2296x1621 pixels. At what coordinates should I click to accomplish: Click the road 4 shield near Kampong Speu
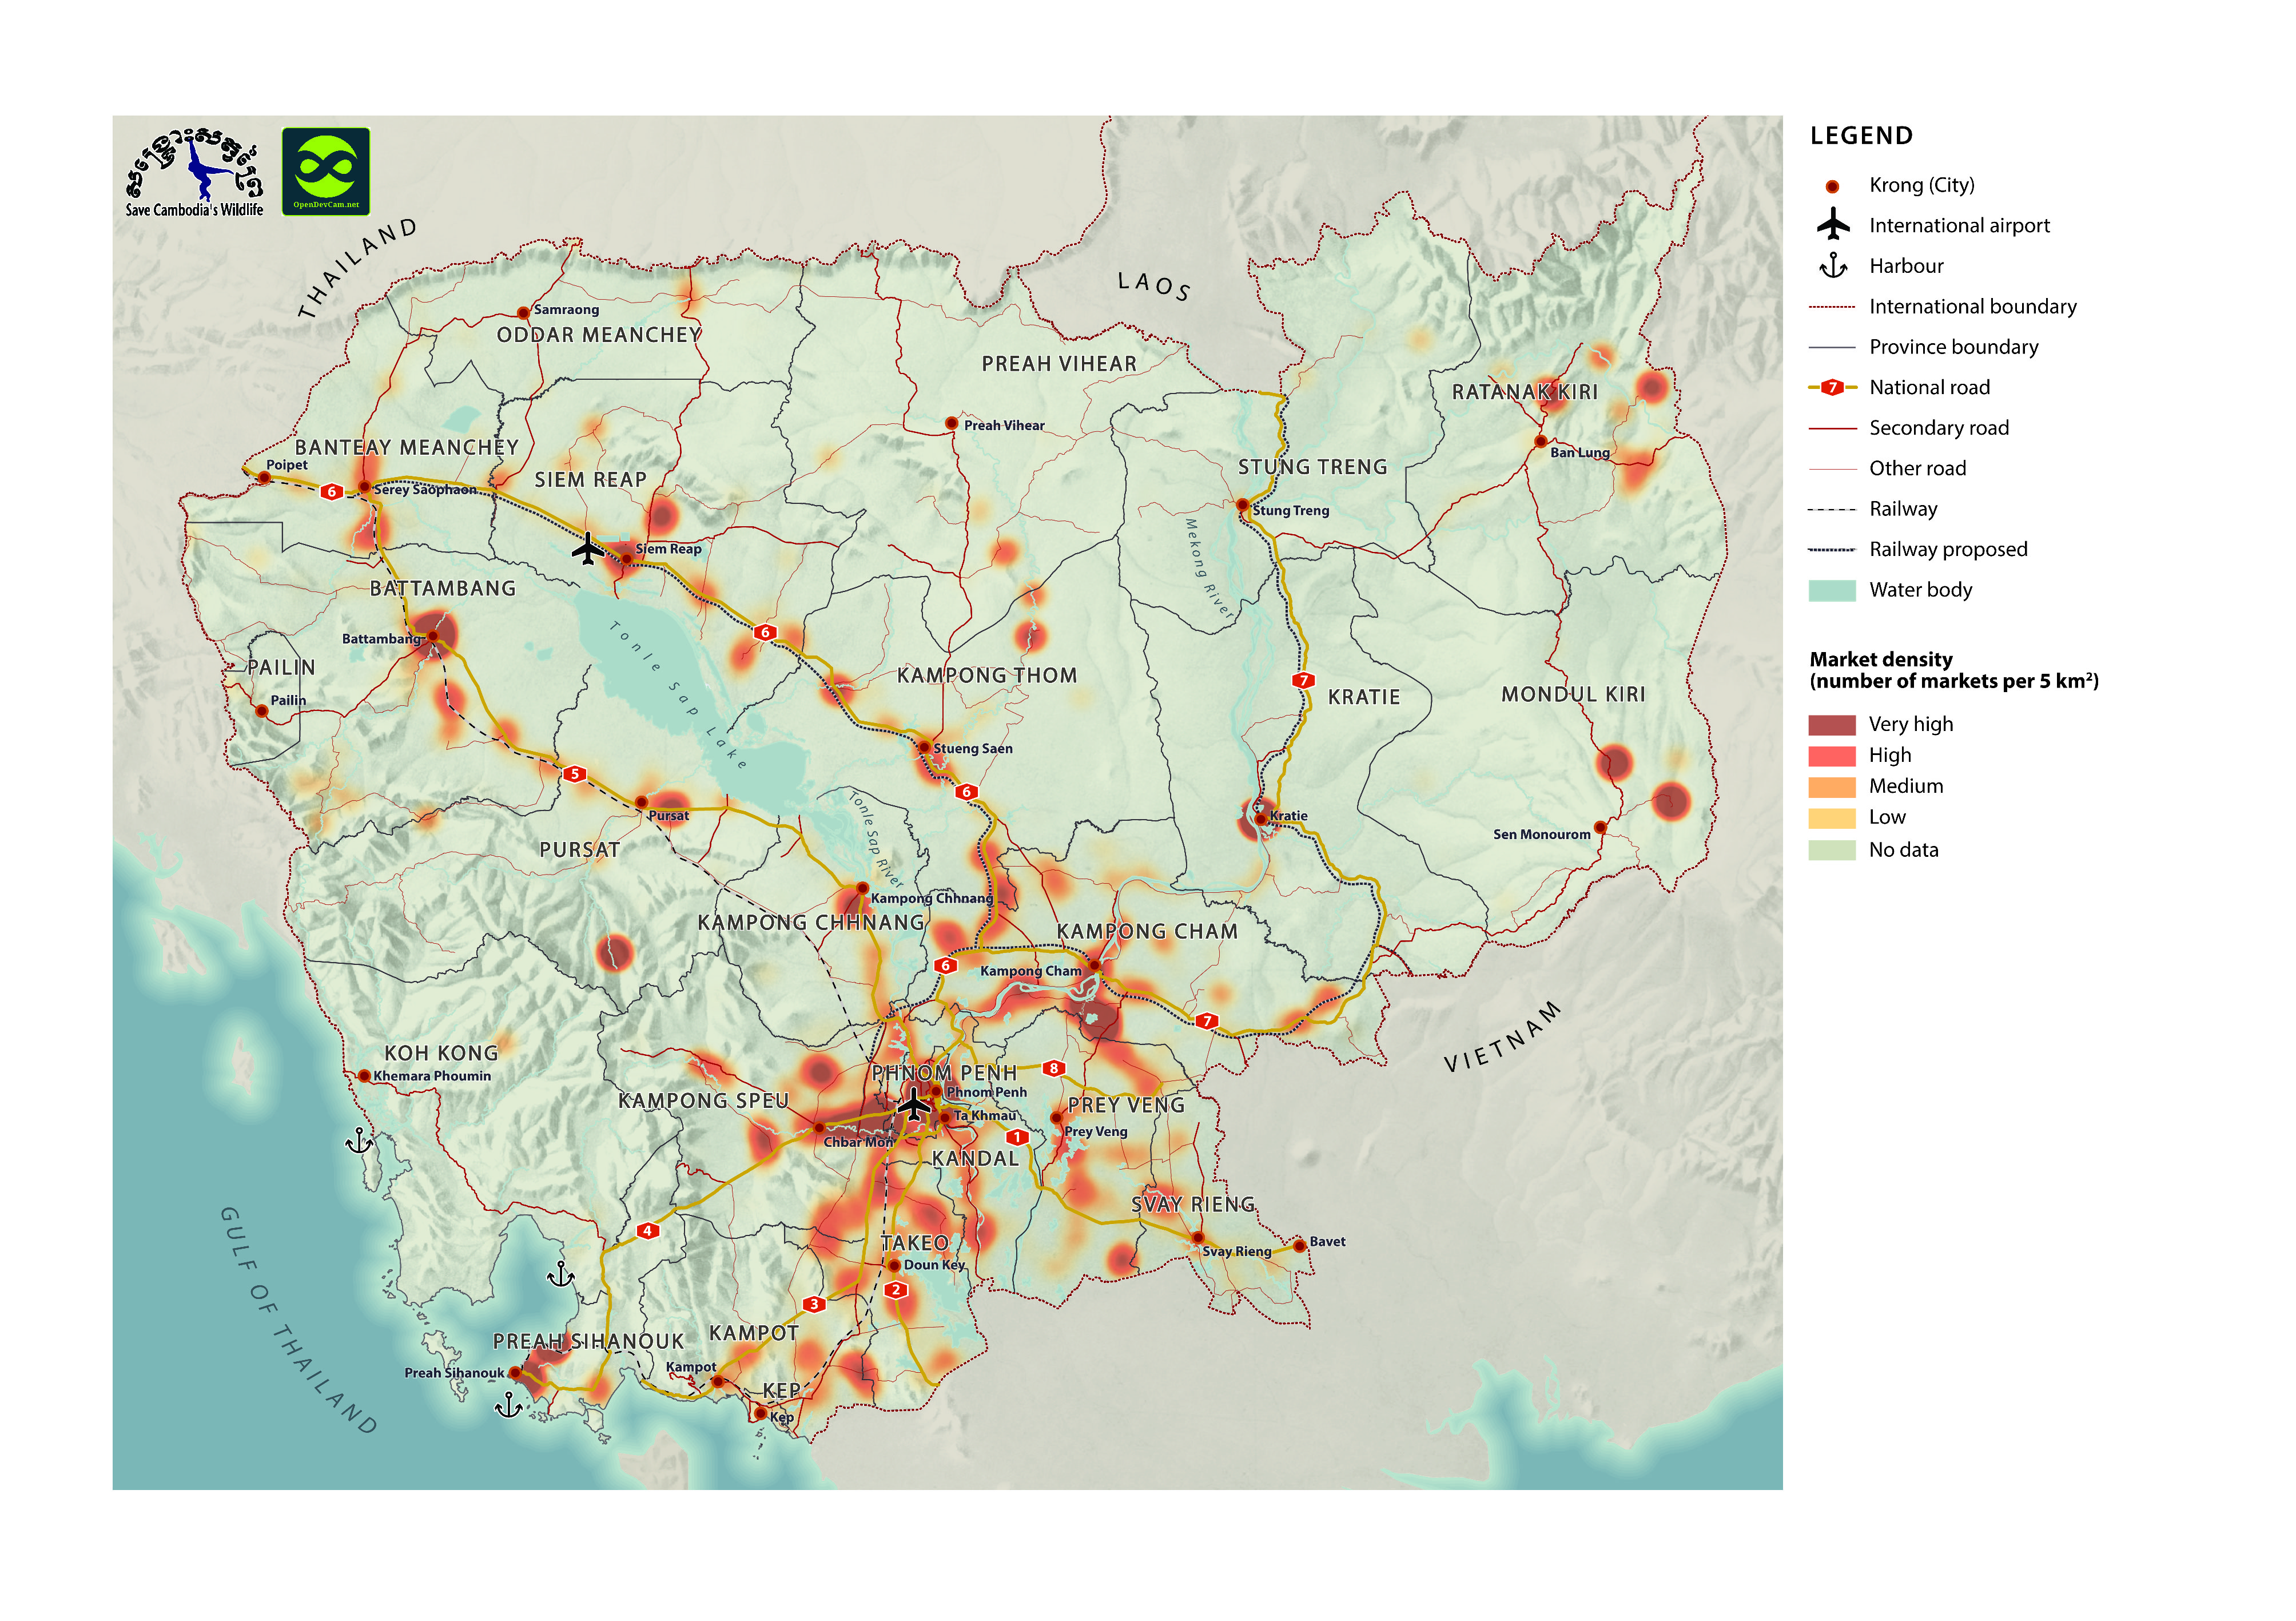click(x=648, y=1231)
